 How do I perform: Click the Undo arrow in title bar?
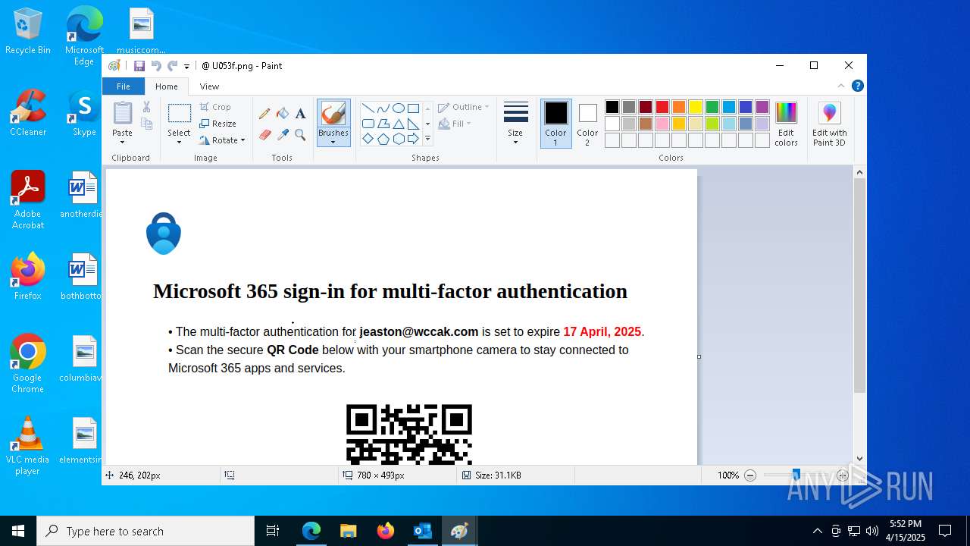156,66
